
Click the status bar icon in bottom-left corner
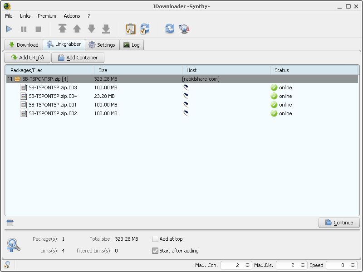pos(7,265)
